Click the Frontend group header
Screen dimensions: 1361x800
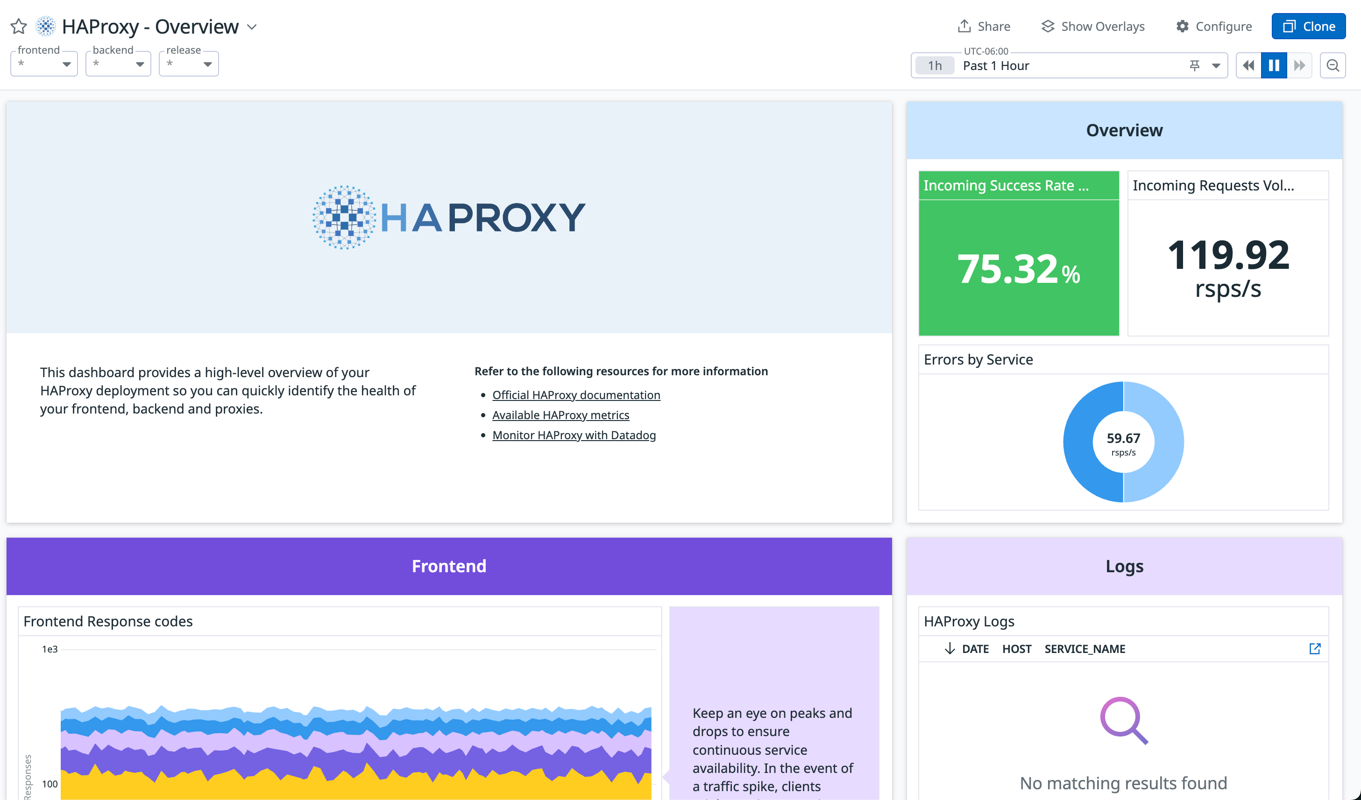pos(449,566)
